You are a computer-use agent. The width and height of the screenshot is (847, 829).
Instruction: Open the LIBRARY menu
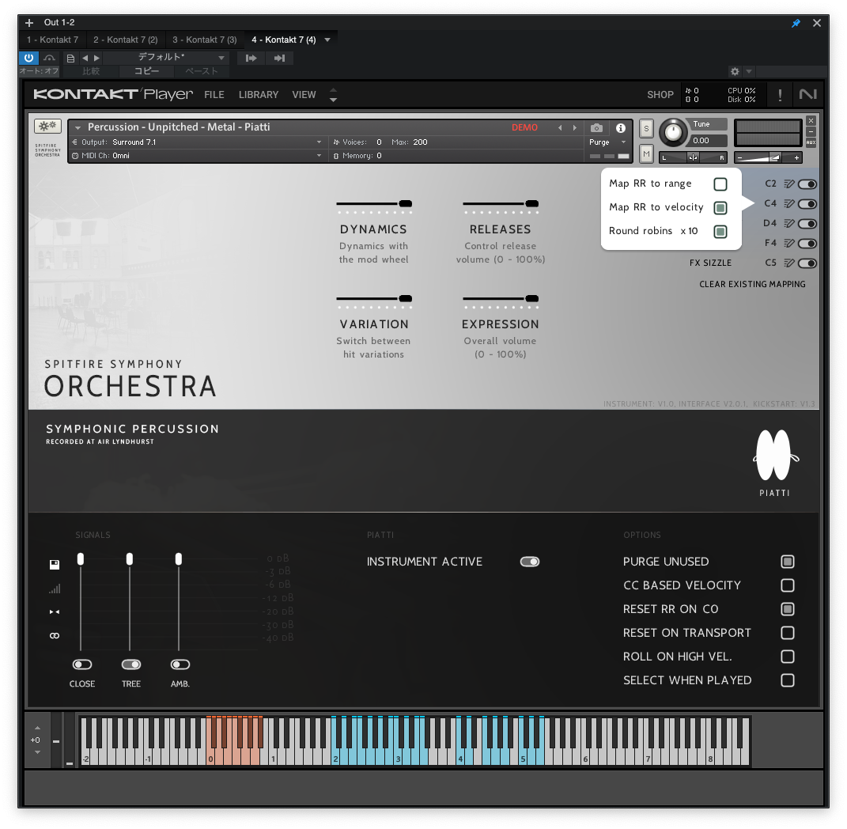(259, 95)
